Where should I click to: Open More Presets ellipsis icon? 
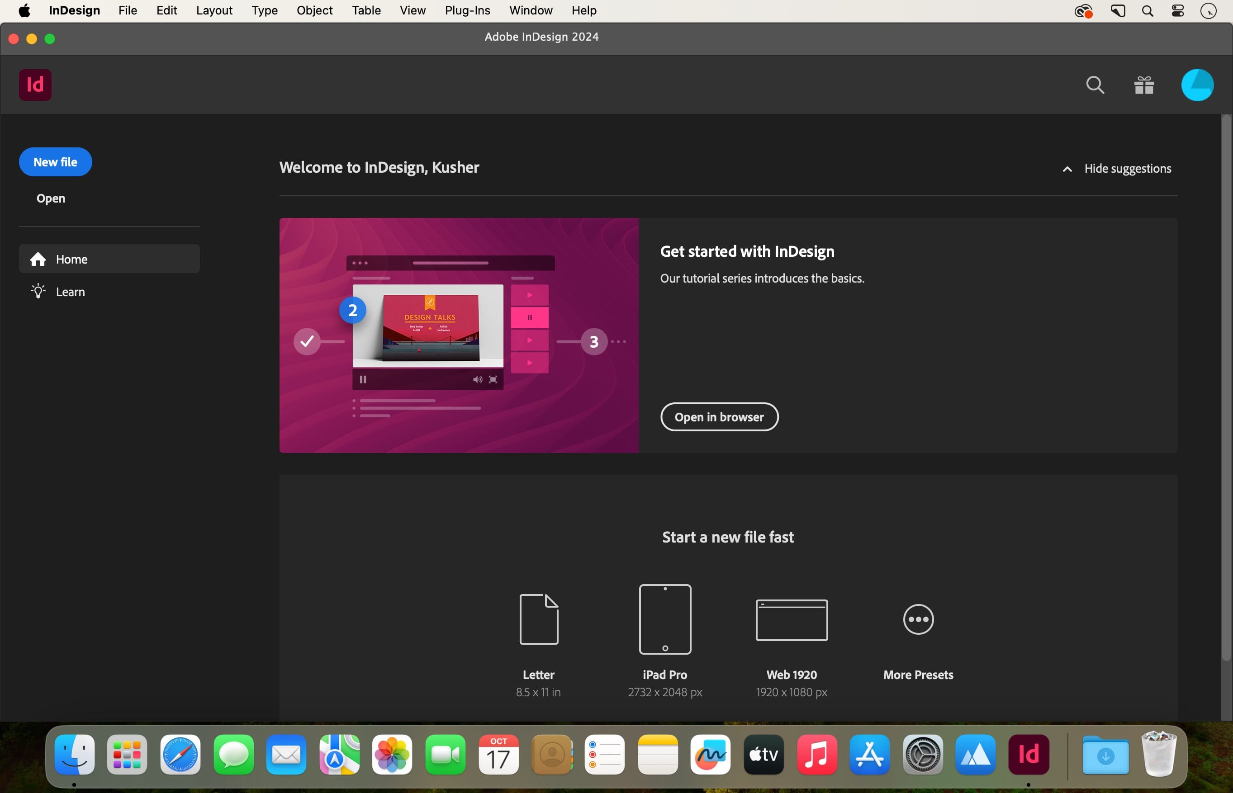(918, 619)
